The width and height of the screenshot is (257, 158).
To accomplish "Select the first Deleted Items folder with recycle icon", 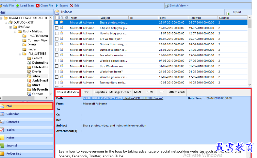I will (29, 63).
